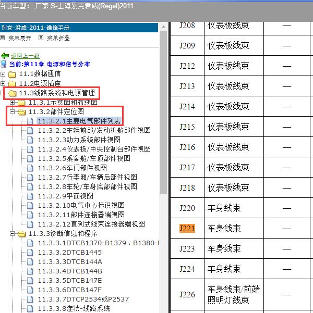This screenshot has height=313, width=313.
Task: Click document icon beside 11.3.2.1主要电气部件列表
Action: click(30, 121)
